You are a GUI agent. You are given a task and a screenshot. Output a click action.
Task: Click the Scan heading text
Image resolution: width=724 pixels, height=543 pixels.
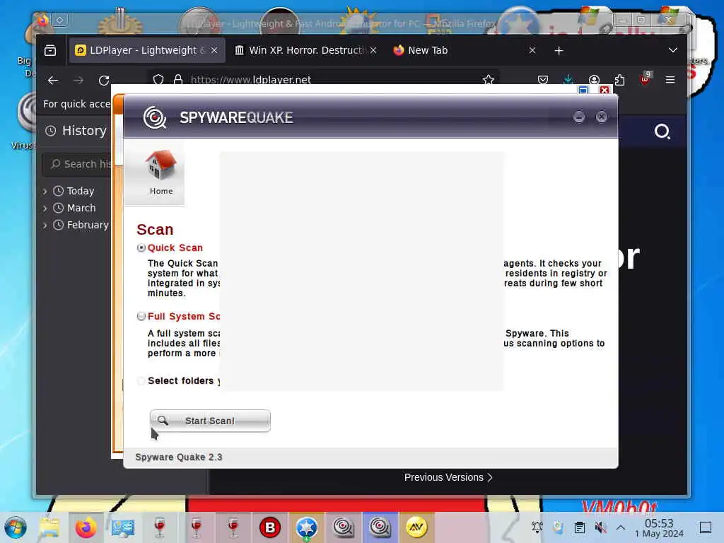[155, 230]
